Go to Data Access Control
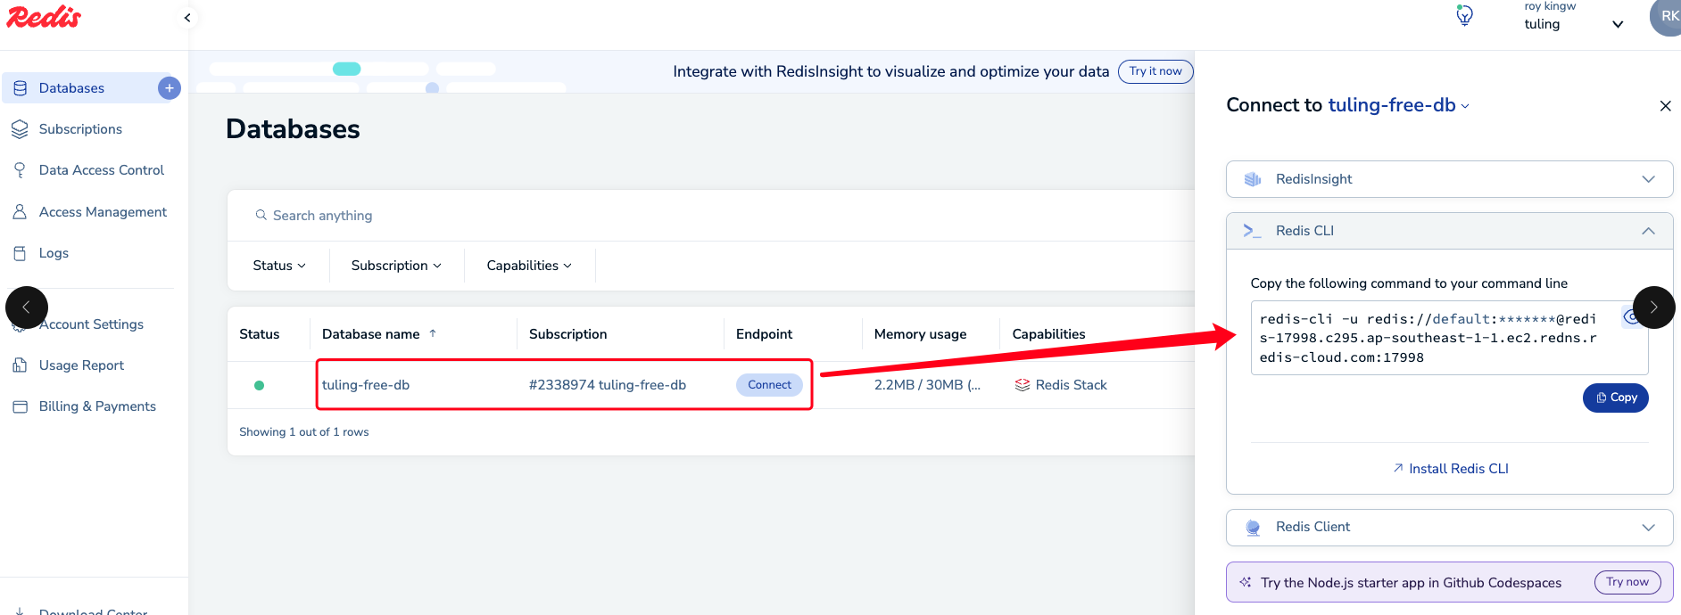The width and height of the screenshot is (1681, 615). click(102, 170)
